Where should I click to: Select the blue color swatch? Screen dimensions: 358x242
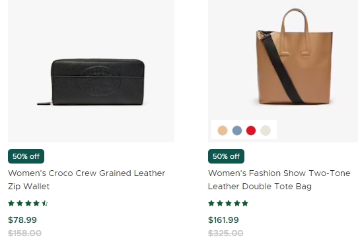(x=237, y=131)
